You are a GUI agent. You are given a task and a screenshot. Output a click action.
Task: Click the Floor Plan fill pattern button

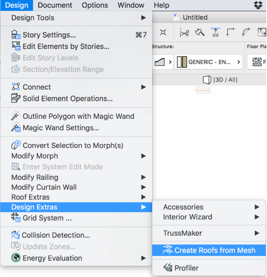[257, 62]
